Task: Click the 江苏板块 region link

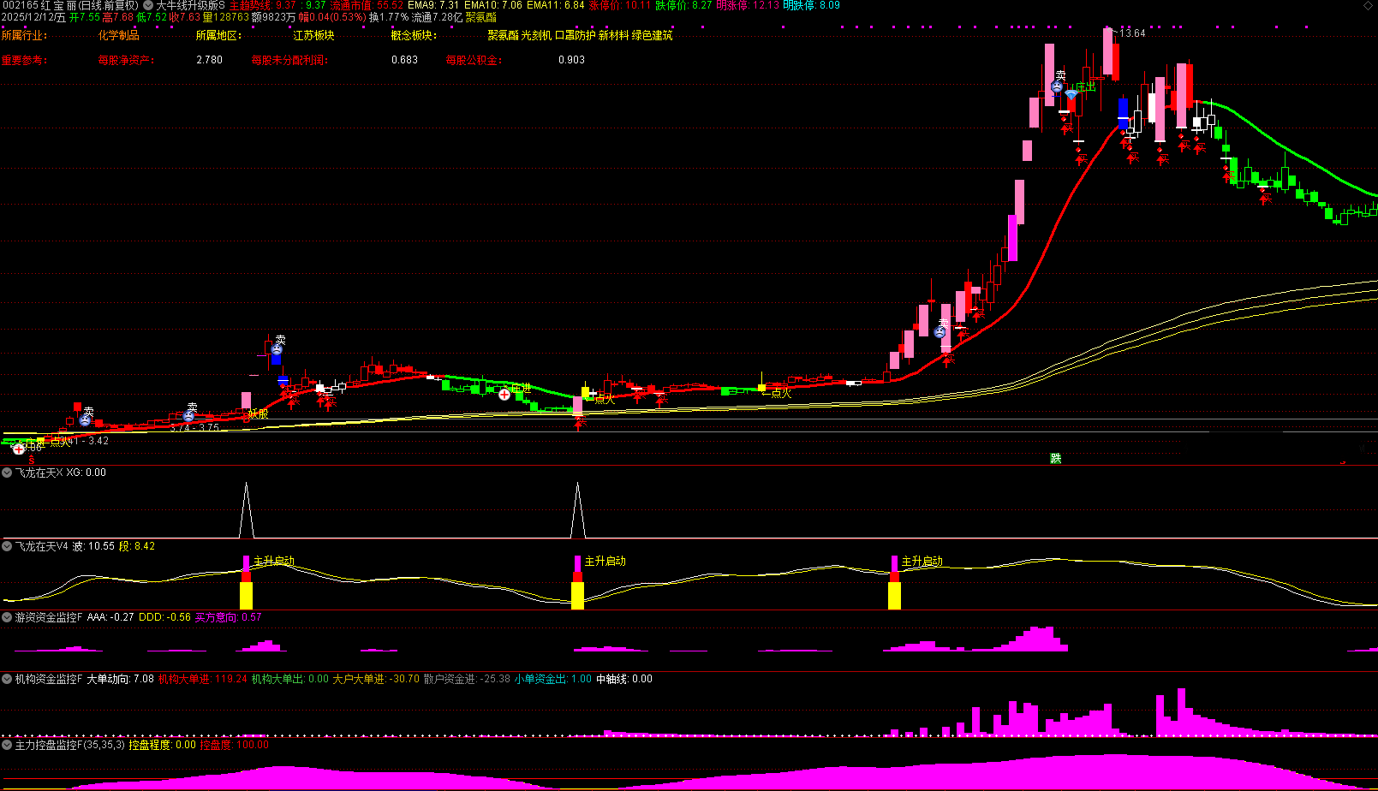Action: [x=313, y=36]
